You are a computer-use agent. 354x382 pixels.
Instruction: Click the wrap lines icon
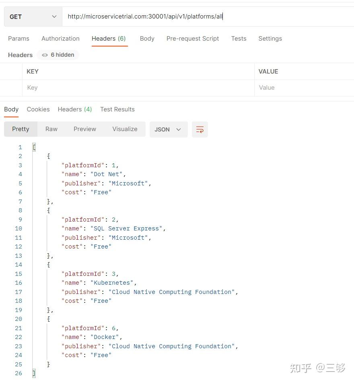point(200,129)
